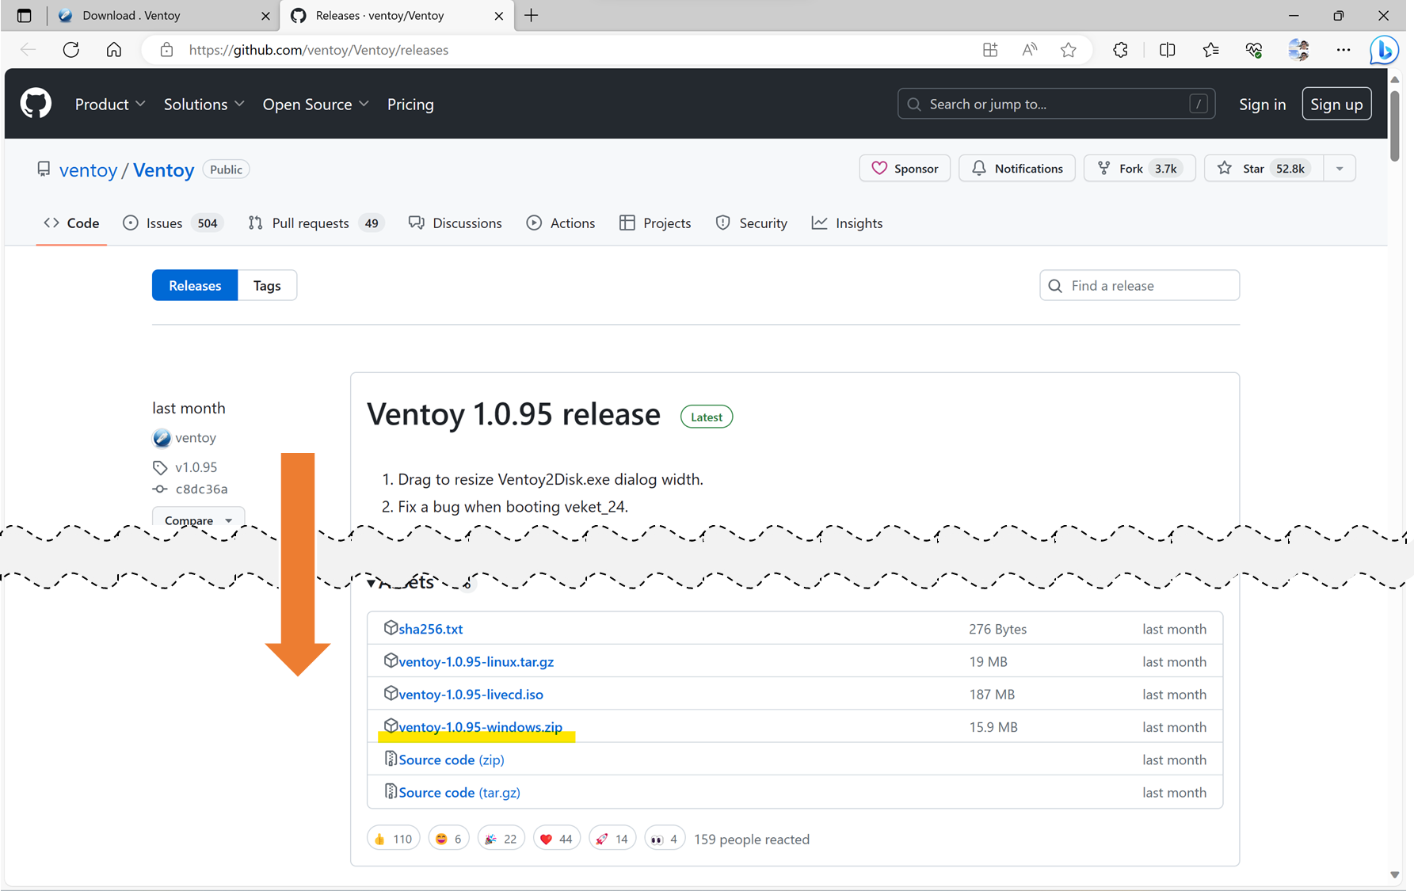The width and height of the screenshot is (1414, 891).
Task: Download ventoy-1.0.95-linux.tar.gz
Action: [x=476, y=661]
